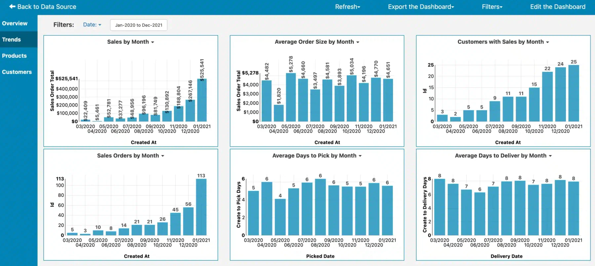Open Sales Orders by Month caret menu
595x266 pixels.
click(163, 156)
